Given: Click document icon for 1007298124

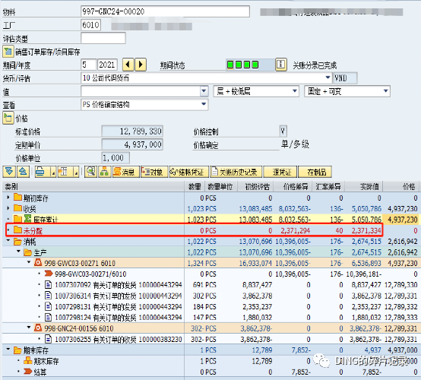Looking at the screenshot, I should point(48,317).
